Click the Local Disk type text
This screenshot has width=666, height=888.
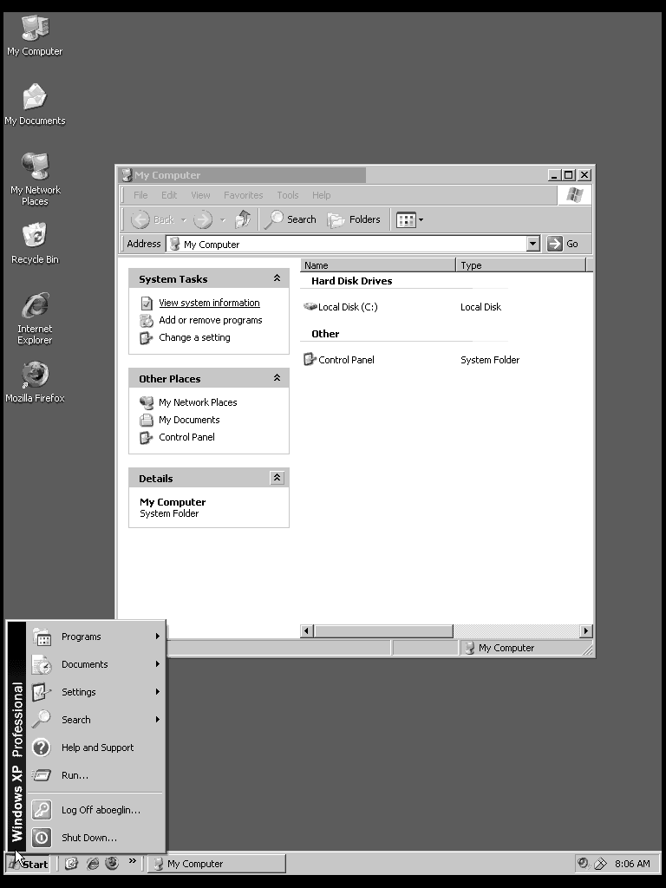(480, 307)
